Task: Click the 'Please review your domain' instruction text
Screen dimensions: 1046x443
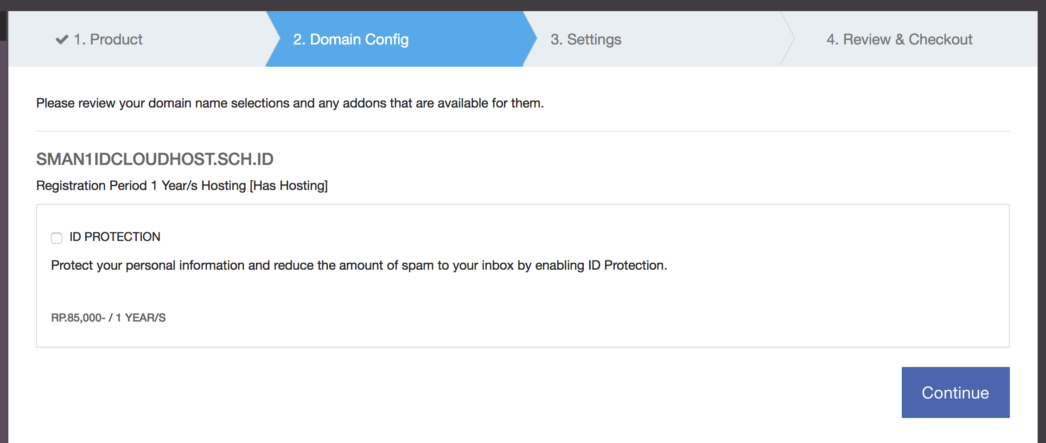Action: coord(290,103)
